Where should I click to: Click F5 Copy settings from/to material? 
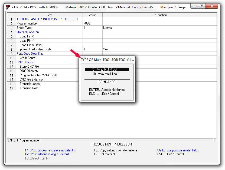pyautogui.click(x=116, y=150)
